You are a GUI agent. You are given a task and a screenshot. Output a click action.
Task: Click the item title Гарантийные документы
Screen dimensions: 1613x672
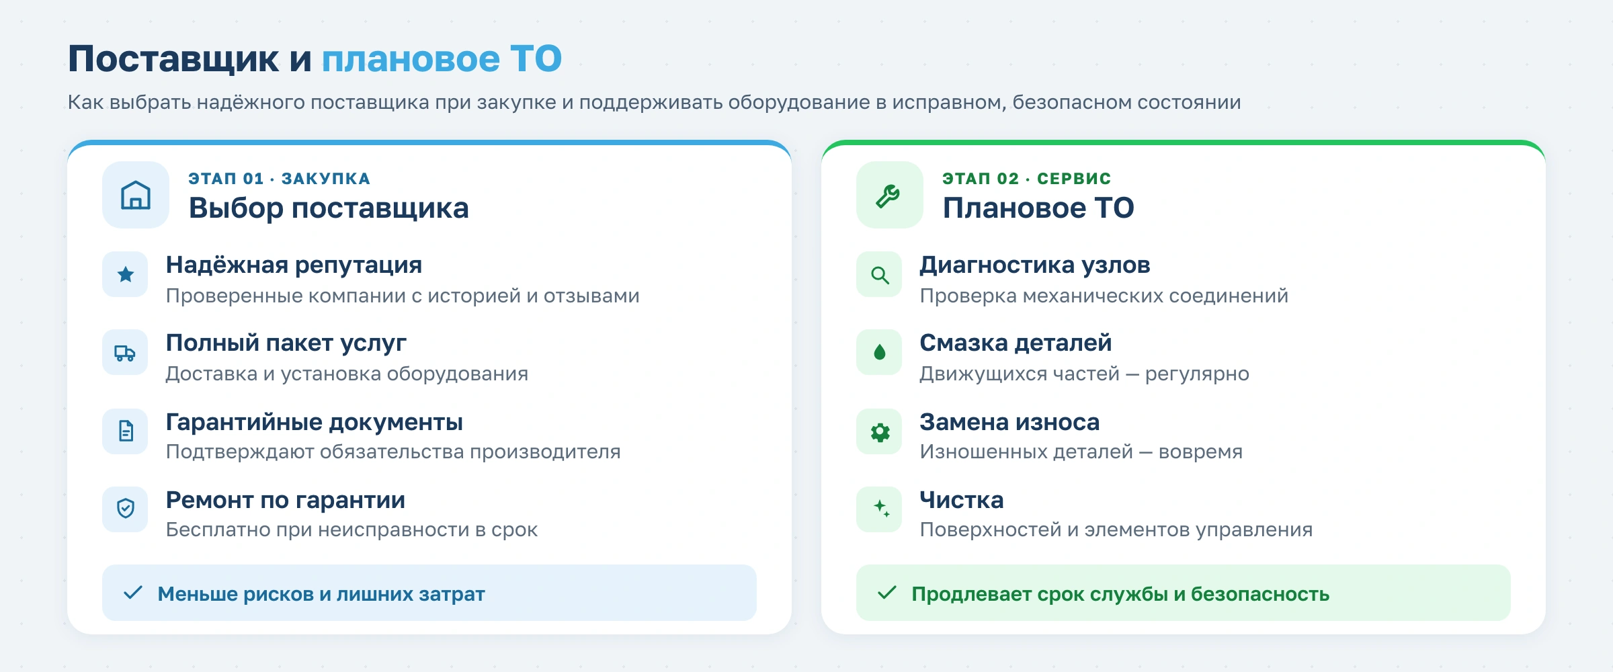315,422
